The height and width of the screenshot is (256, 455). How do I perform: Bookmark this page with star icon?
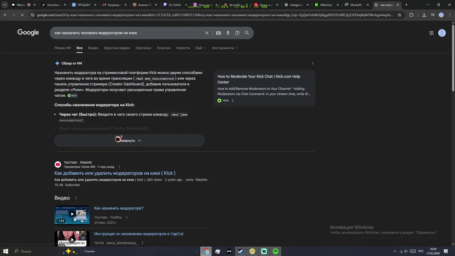pyautogui.click(x=399, y=15)
